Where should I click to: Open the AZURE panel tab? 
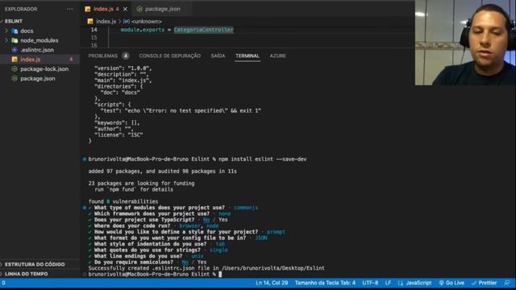click(x=277, y=56)
